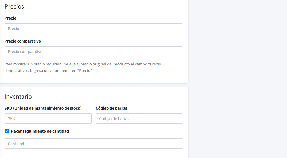Click the Precio input field
This screenshot has height=158, width=287.
tap(93, 28)
